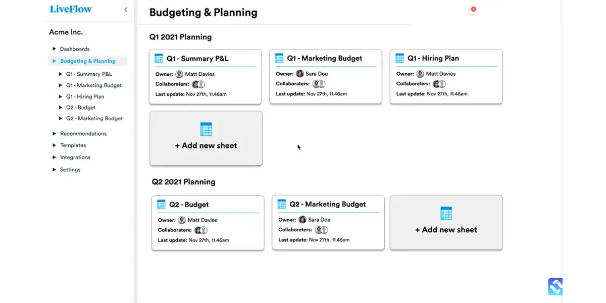Click spreadsheet icon on Q2 - Budget card
The height and width of the screenshot is (303, 606).
161,205
